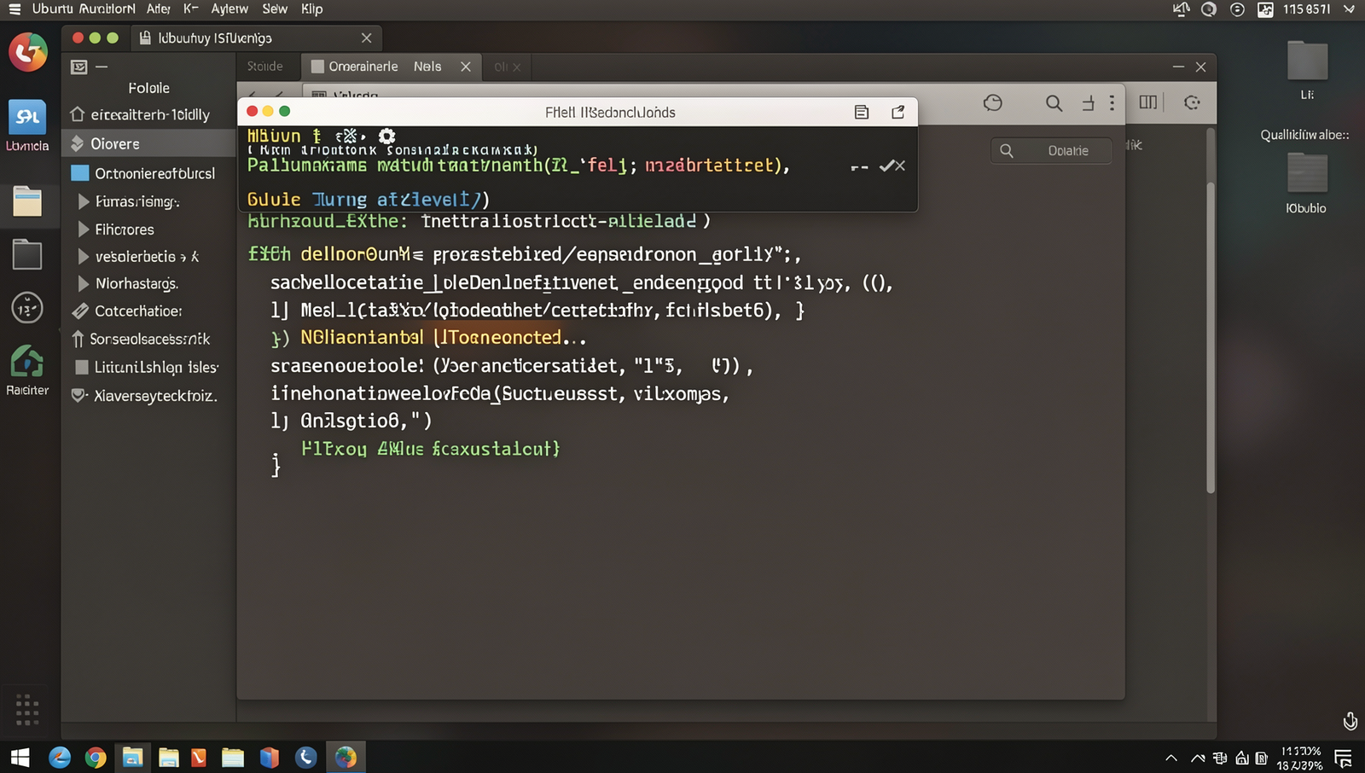
Task: Toggle the column layout view icon
Action: point(1148,102)
